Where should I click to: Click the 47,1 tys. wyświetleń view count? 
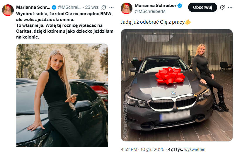coord(186,149)
